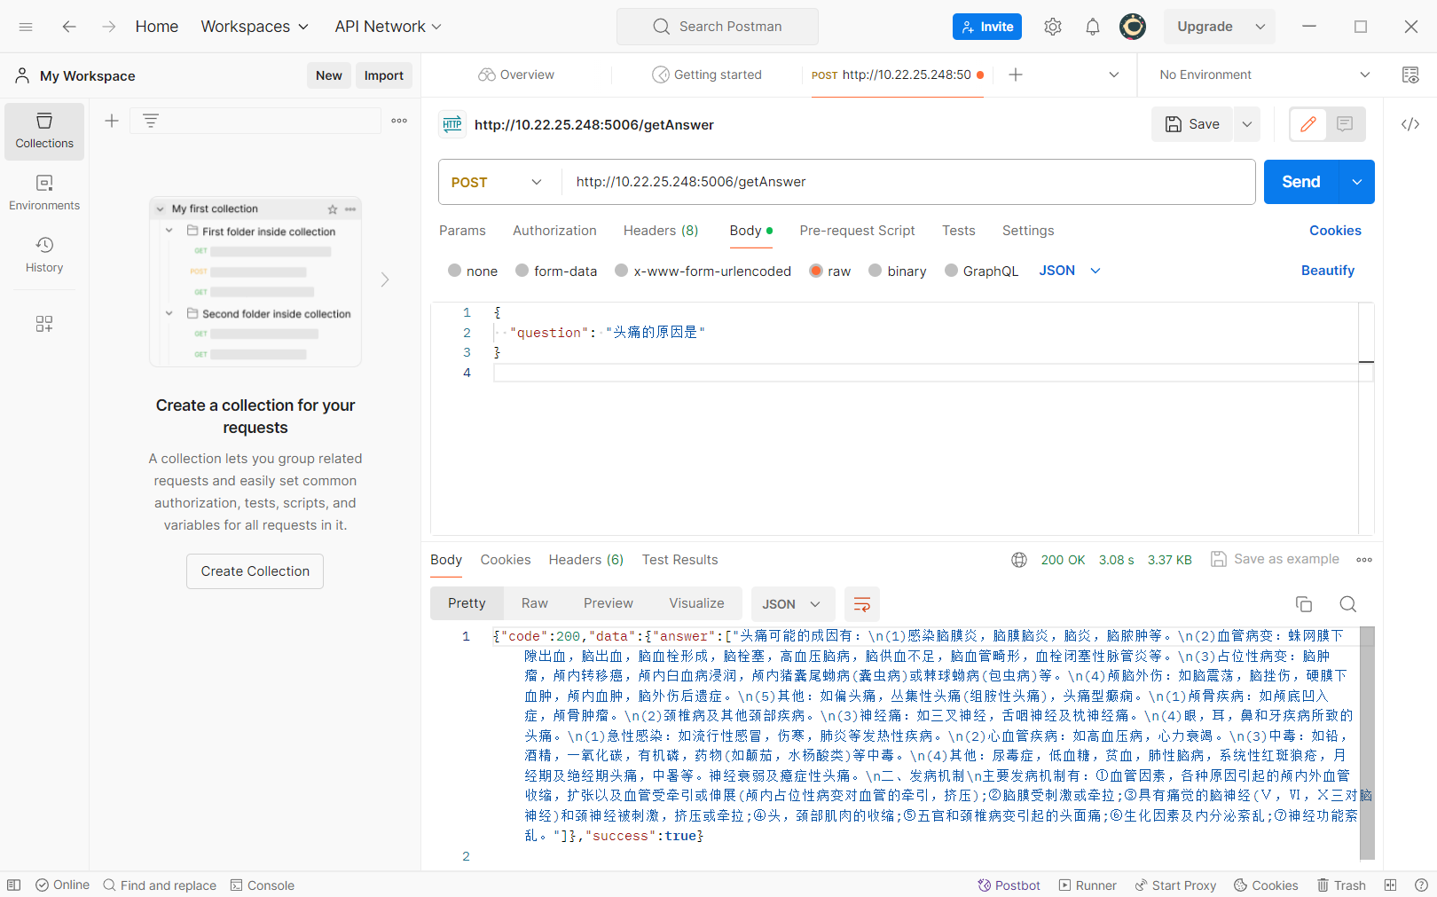Viewport: 1437px width, 897px height.
Task: Click the collections filter icon
Action: tap(151, 121)
